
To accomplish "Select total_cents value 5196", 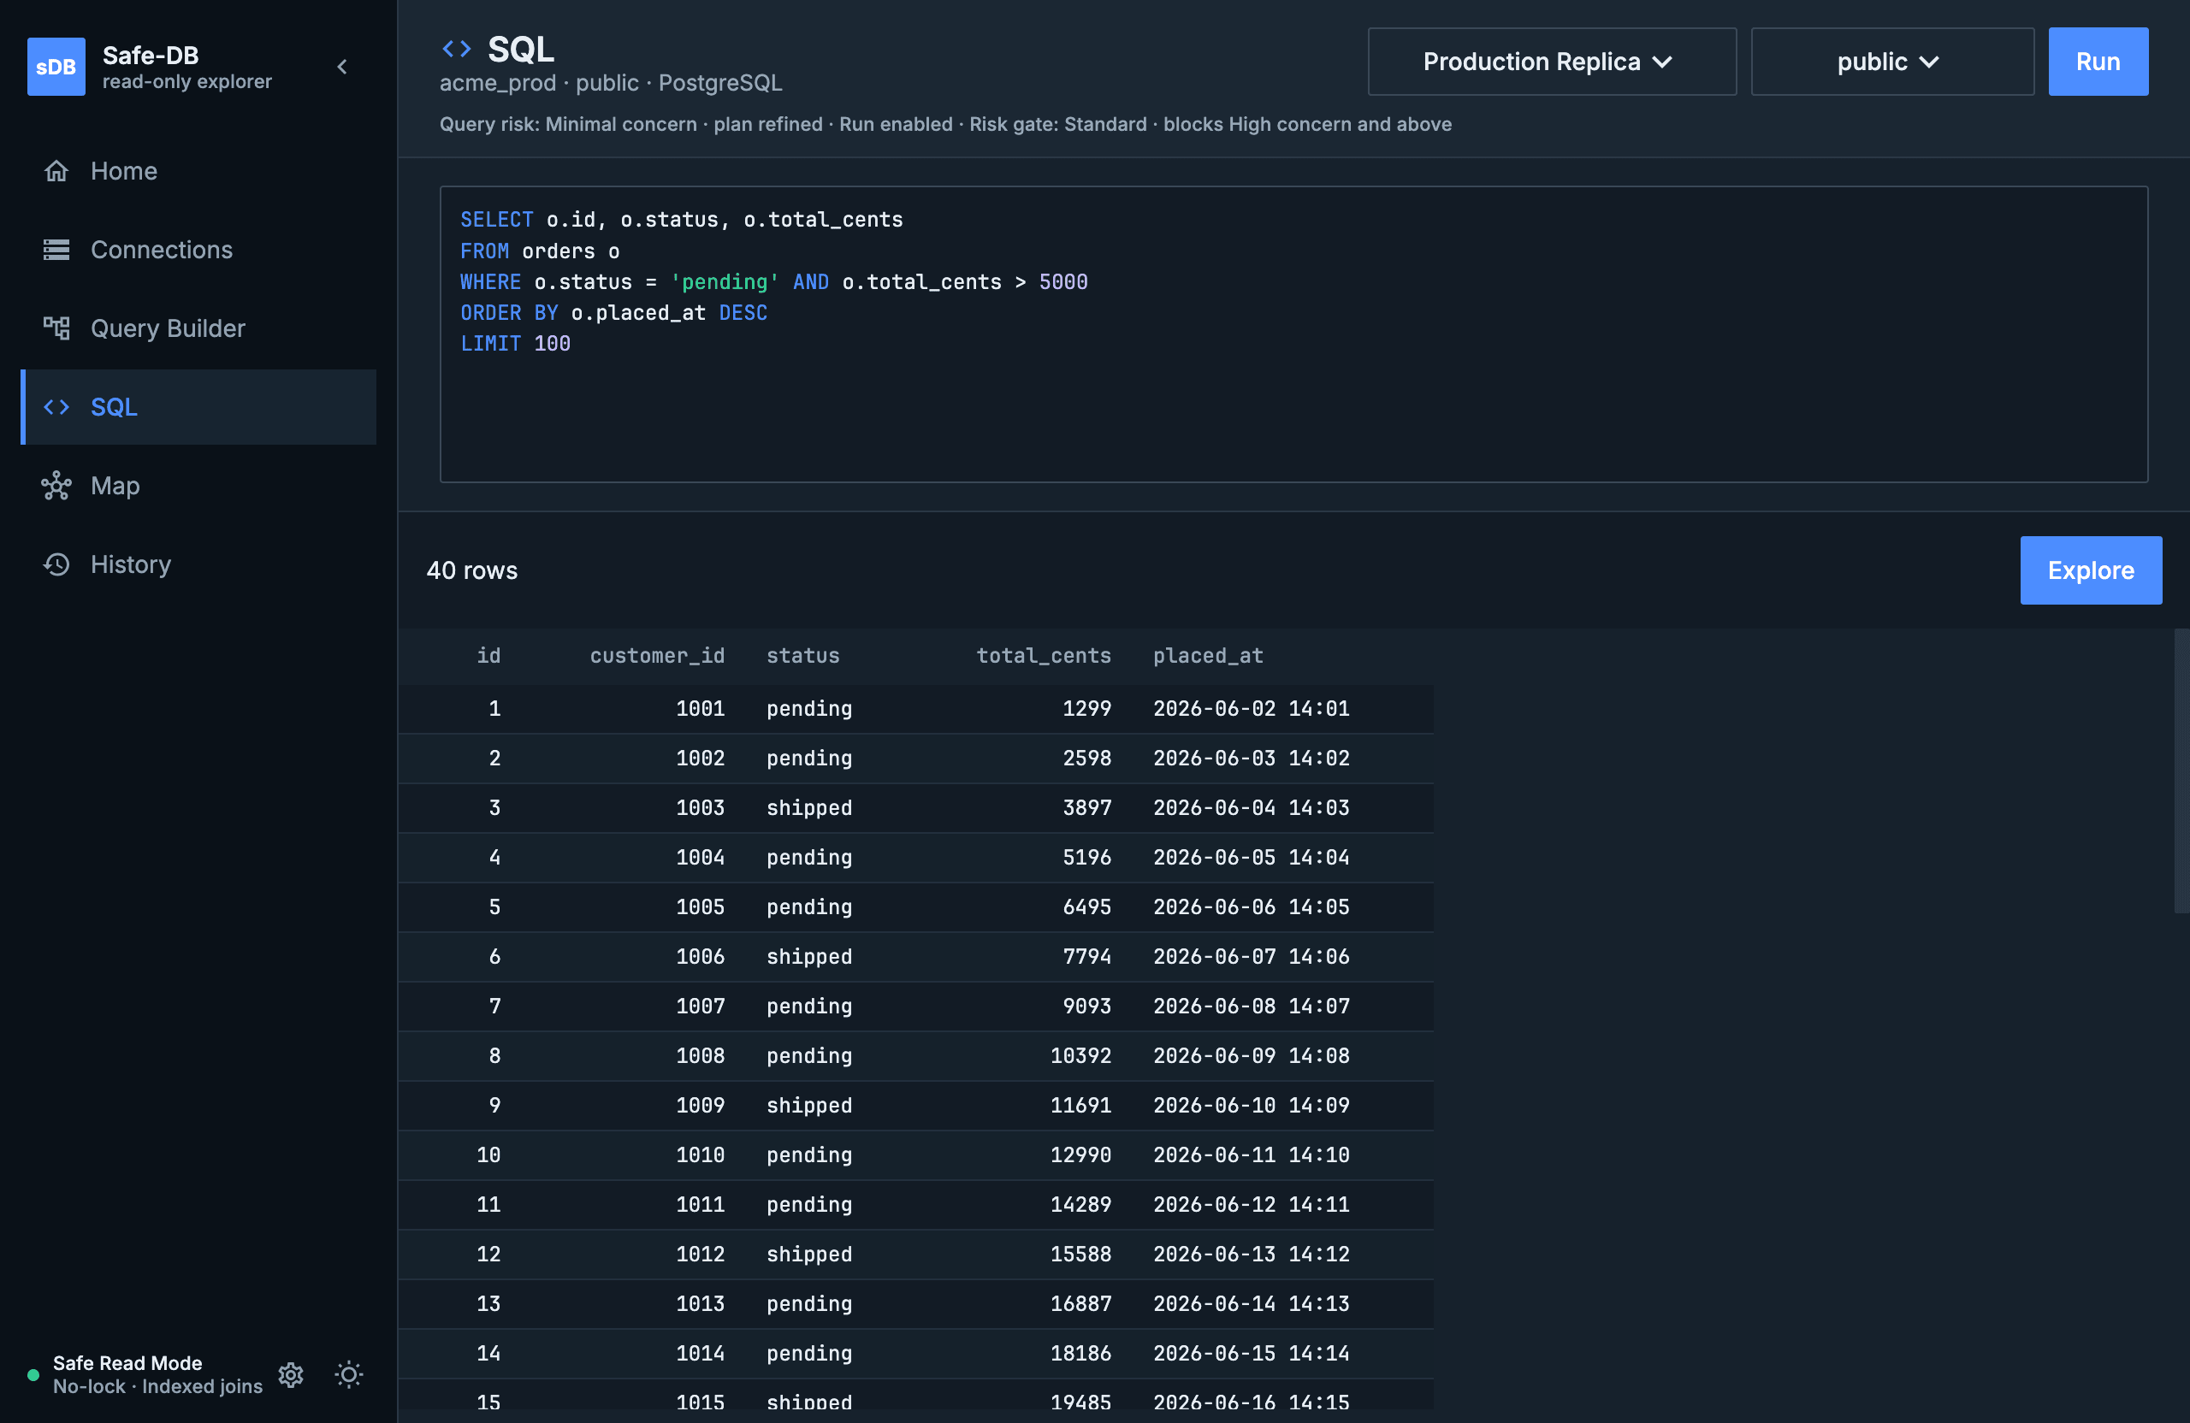I will tap(1086, 857).
